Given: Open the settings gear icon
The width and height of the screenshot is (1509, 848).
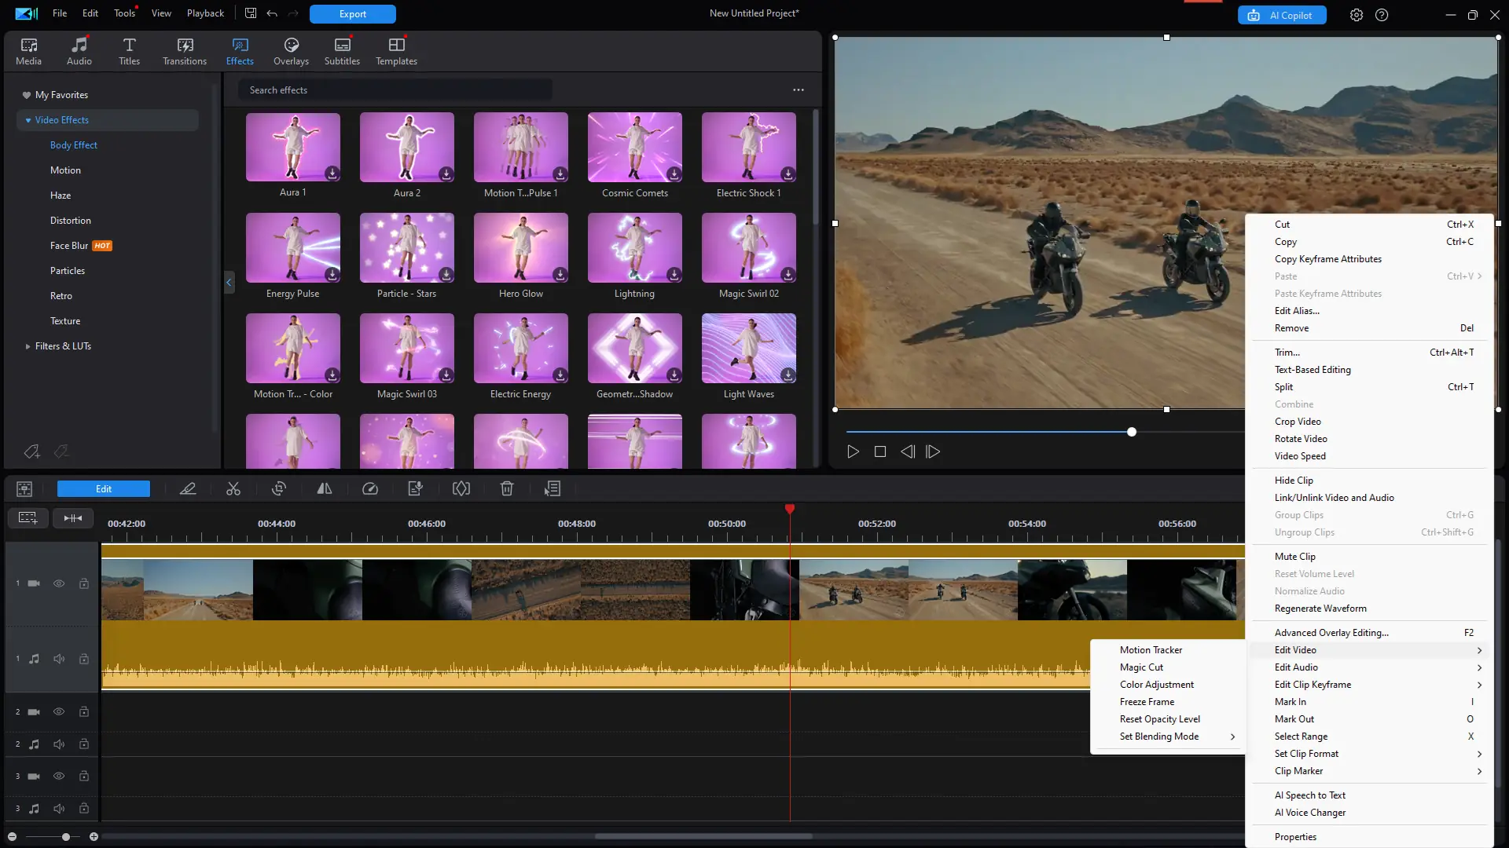Looking at the screenshot, I should pyautogui.click(x=1357, y=14).
